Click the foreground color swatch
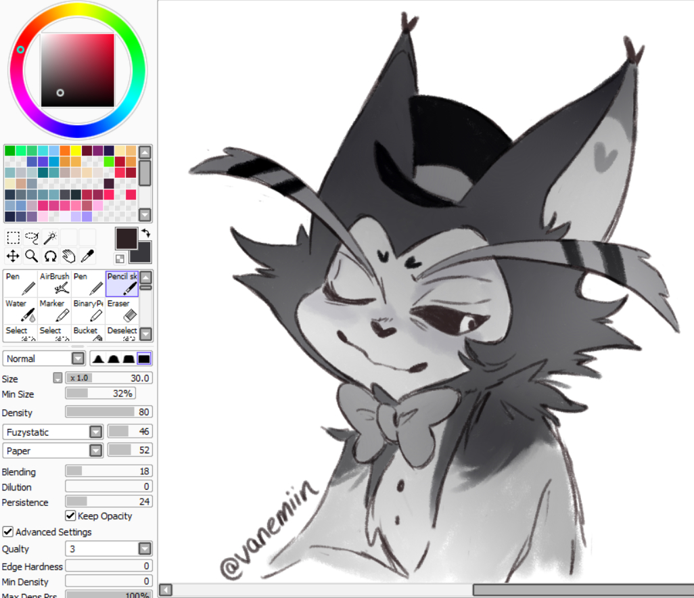Screen dimensions: 694x598 tap(126, 238)
